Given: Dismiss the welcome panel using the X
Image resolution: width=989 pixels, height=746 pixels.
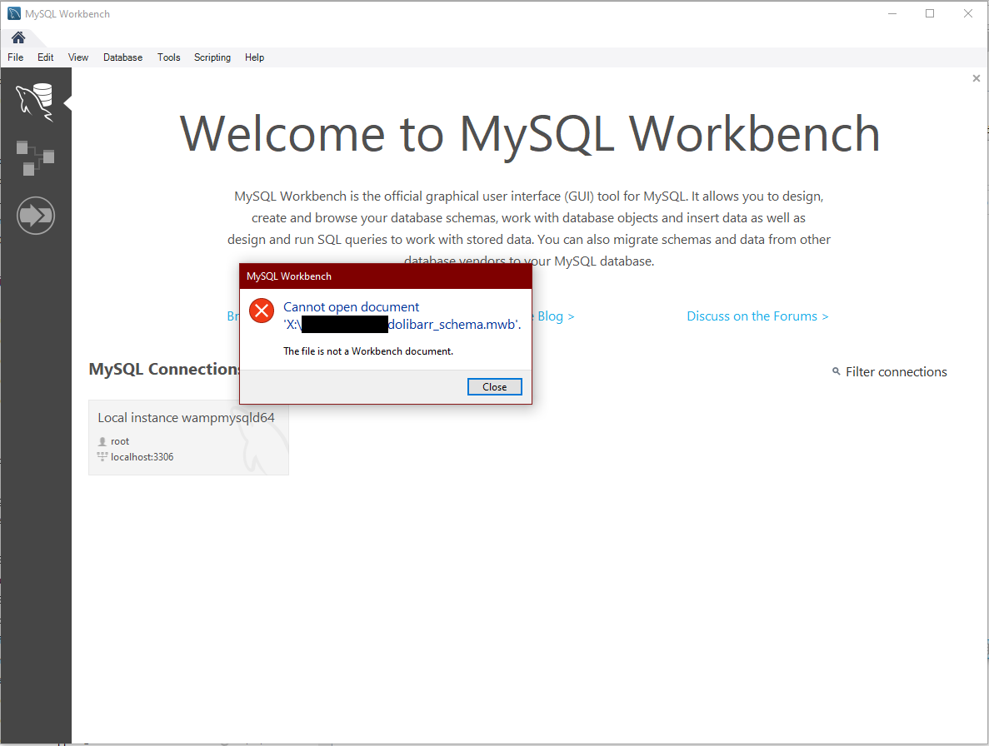Looking at the screenshot, I should tap(976, 77).
